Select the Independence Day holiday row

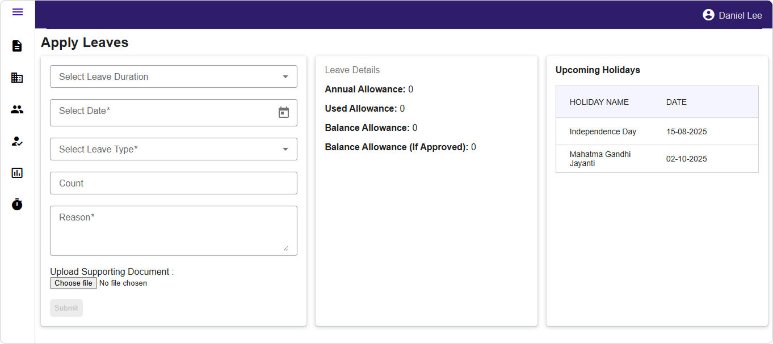coord(657,131)
